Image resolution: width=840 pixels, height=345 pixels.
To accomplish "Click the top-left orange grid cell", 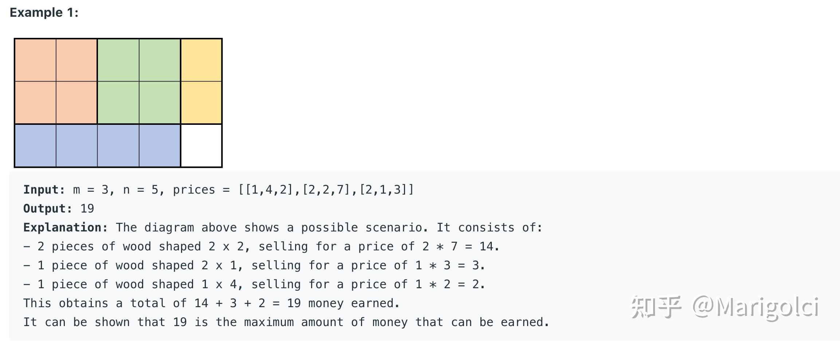I will pos(35,60).
